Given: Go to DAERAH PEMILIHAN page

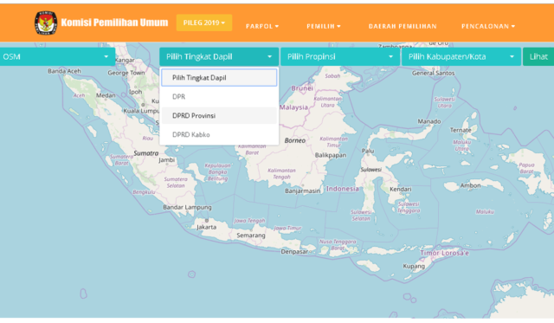Looking at the screenshot, I should pos(403,26).
